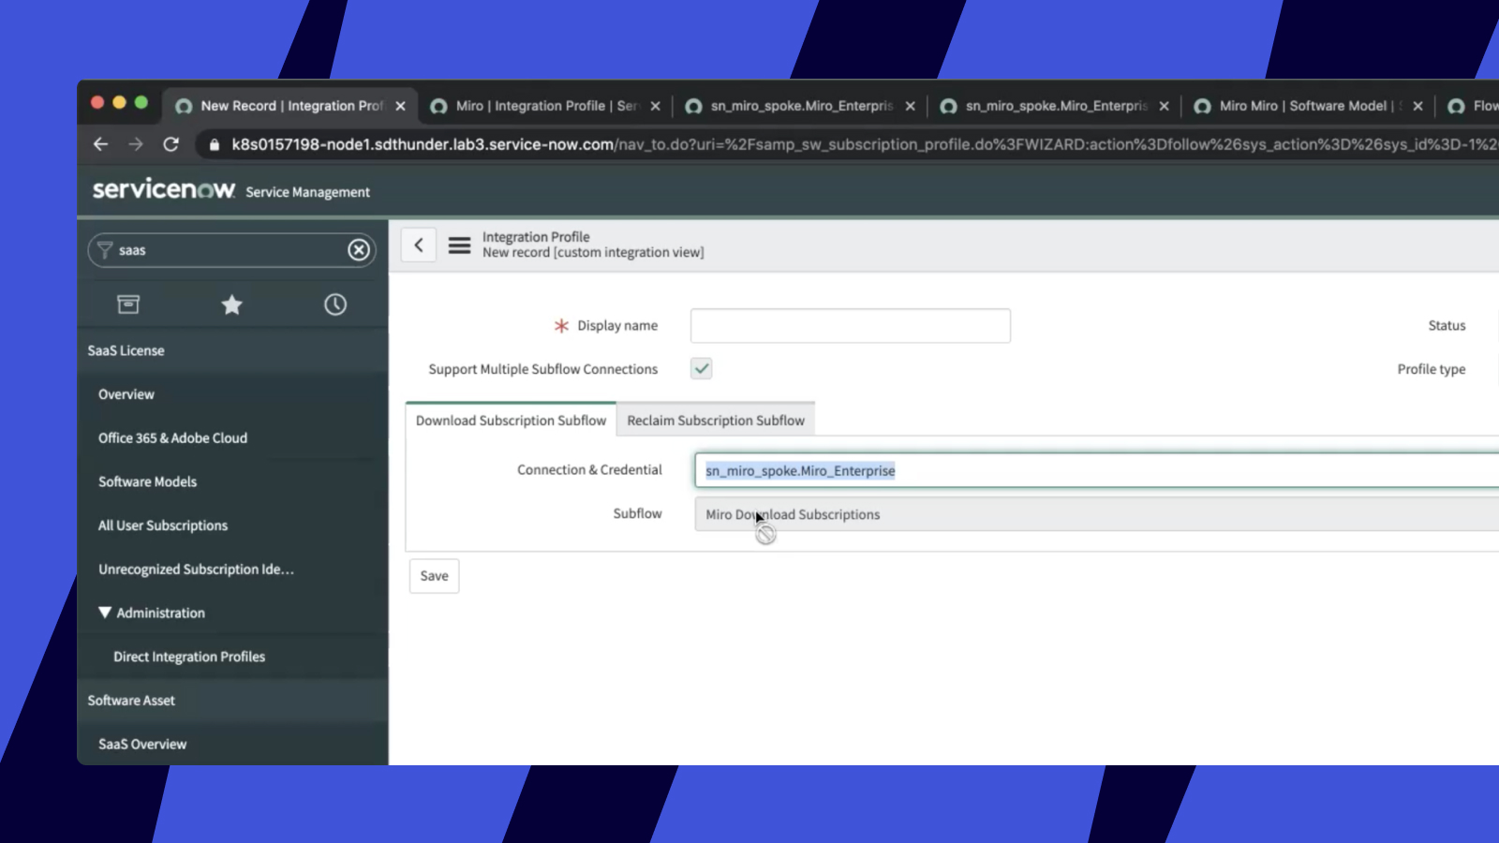The width and height of the screenshot is (1499, 843).
Task: Open All User Subscriptions module
Action: coord(163,525)
